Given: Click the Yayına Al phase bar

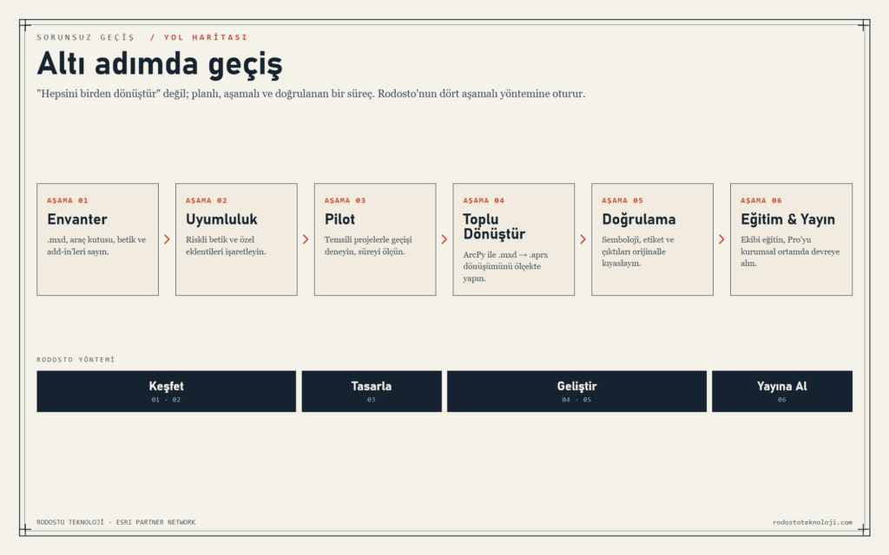Looking at the screenshot, I should pos(782,391).
